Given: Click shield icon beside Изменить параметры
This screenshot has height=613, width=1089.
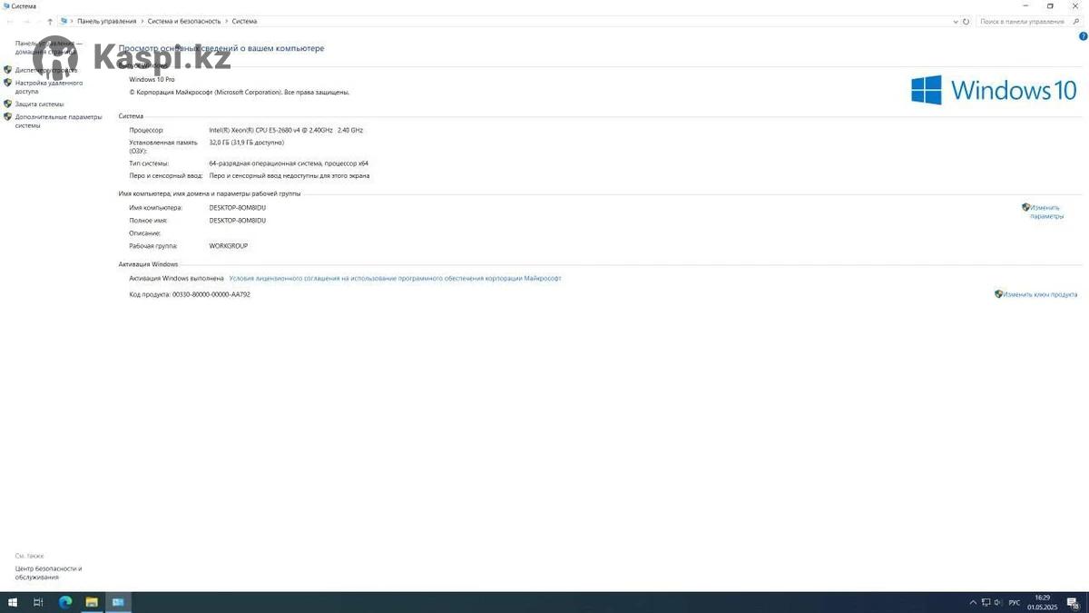Looking at the screenshot, I should point(1025,207).
